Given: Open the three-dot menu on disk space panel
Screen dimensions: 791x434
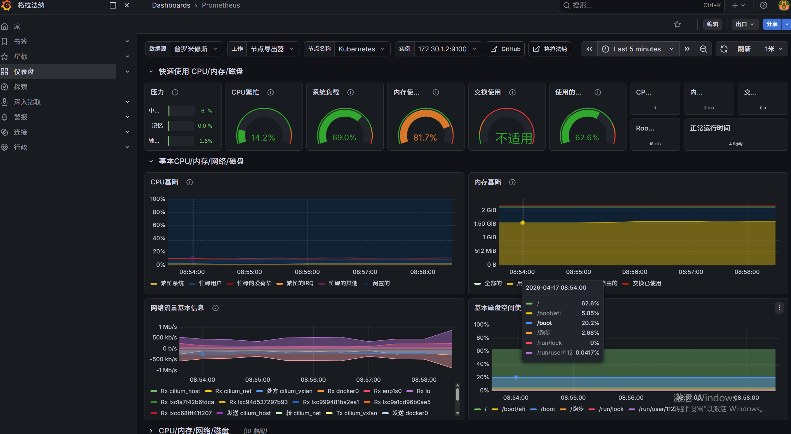Looking at the screenshot, I should [x=779, y=308].
